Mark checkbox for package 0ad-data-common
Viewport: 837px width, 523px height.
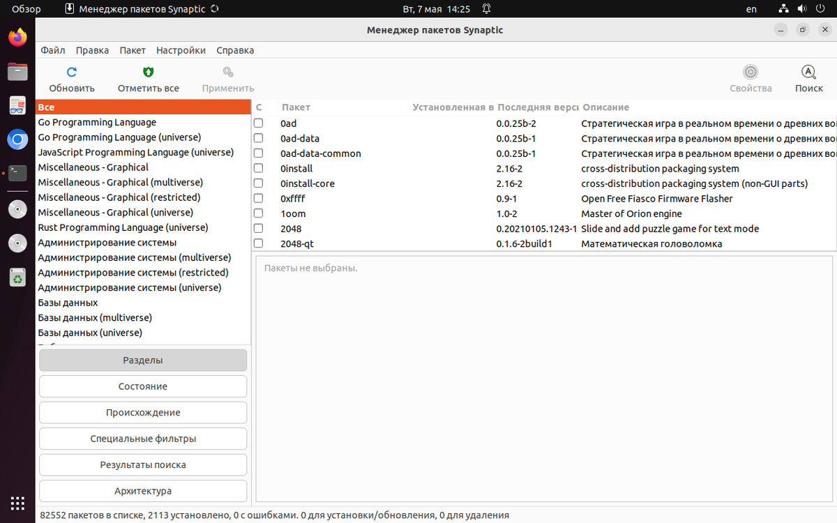click(259, 153)
